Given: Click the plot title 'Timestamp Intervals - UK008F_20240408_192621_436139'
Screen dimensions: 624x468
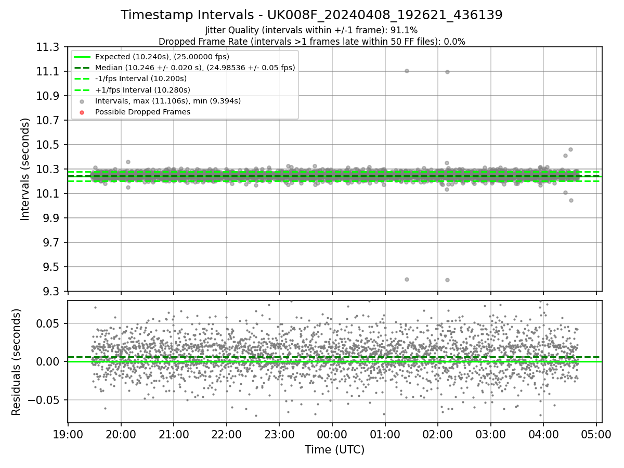Looking at the screenshot, I should pyautogui.click(x=311, y=15).
